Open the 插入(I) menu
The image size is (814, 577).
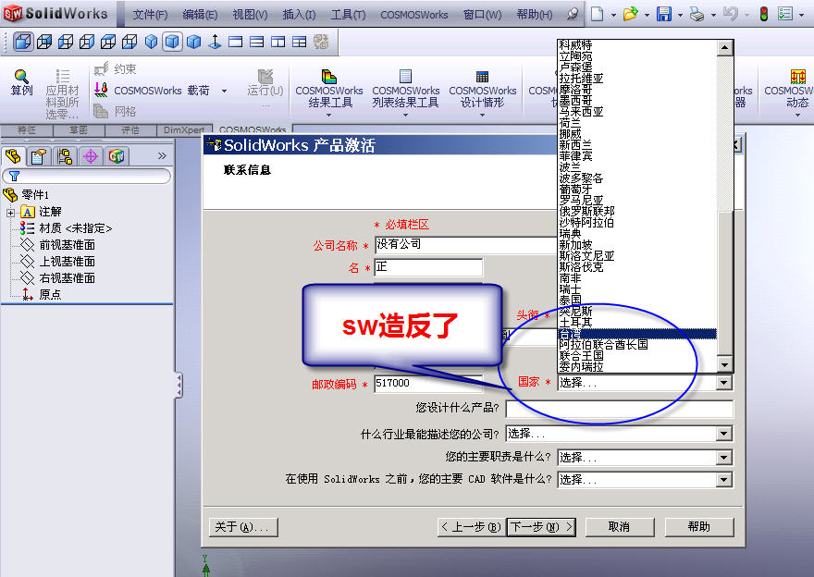[299, 15]
